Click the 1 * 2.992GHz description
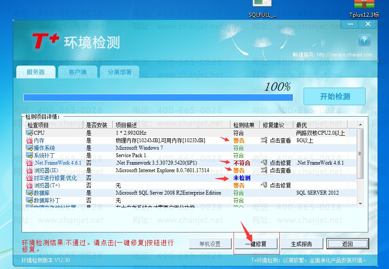389x269 pixels. coord(131,133)
